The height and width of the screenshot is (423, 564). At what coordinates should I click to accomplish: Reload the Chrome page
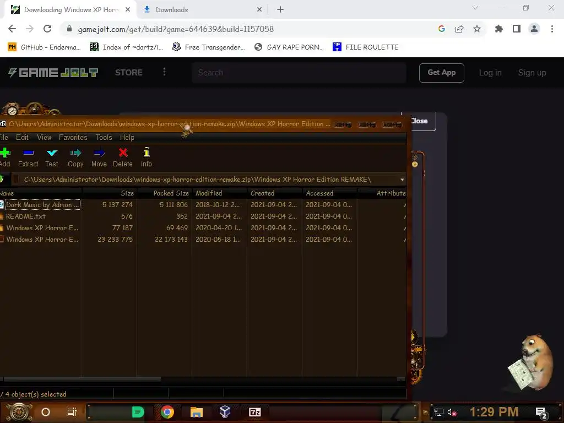click(47, 29)
